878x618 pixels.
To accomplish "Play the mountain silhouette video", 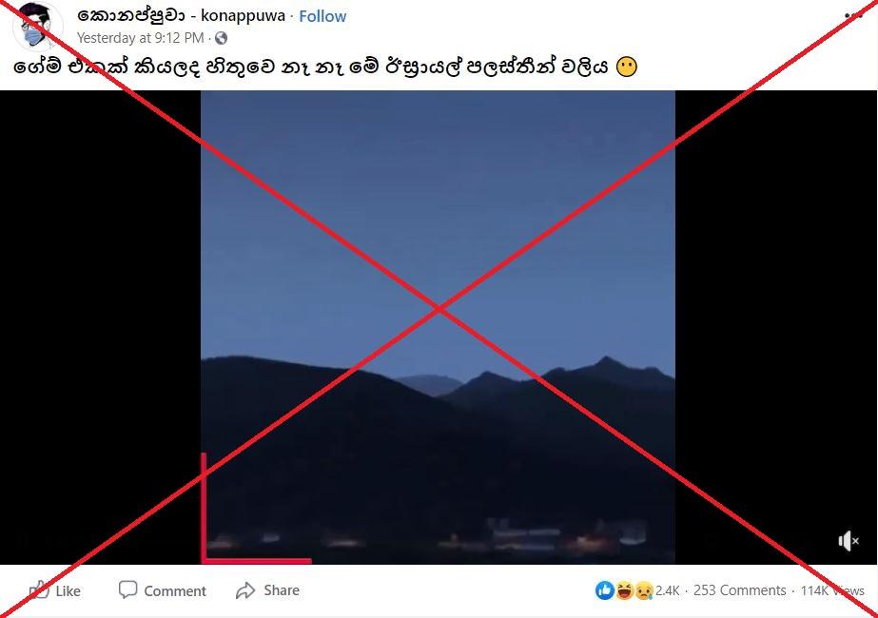I will pyautogui.click(x=438, y=327).
